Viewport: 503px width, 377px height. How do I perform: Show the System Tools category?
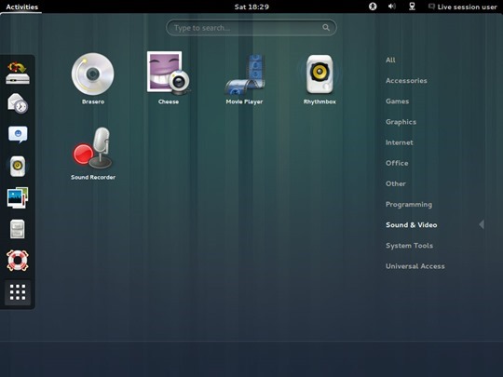click(x=409, y=246)
